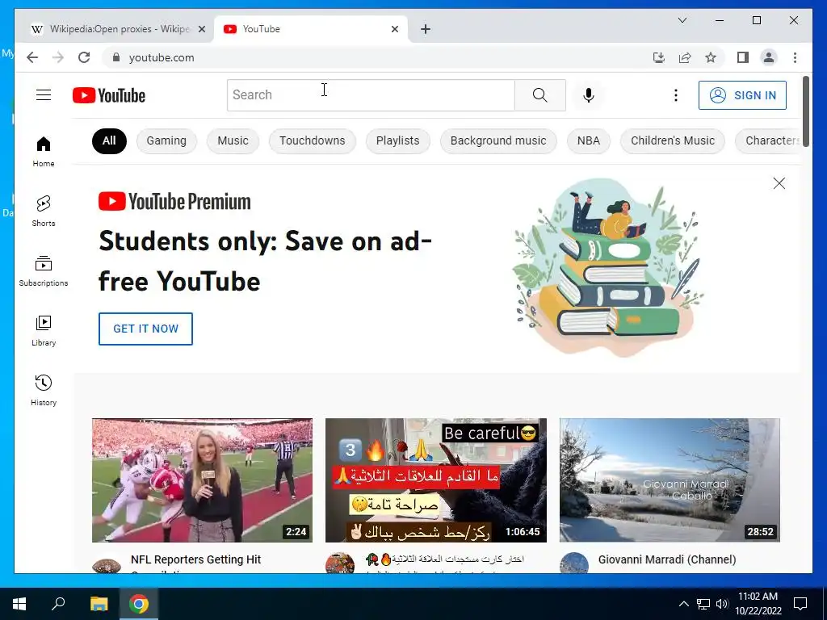This screenshot has width=827, height=620.
Task: Click Chrome icon in taskbar
Action: coord(139,604)
